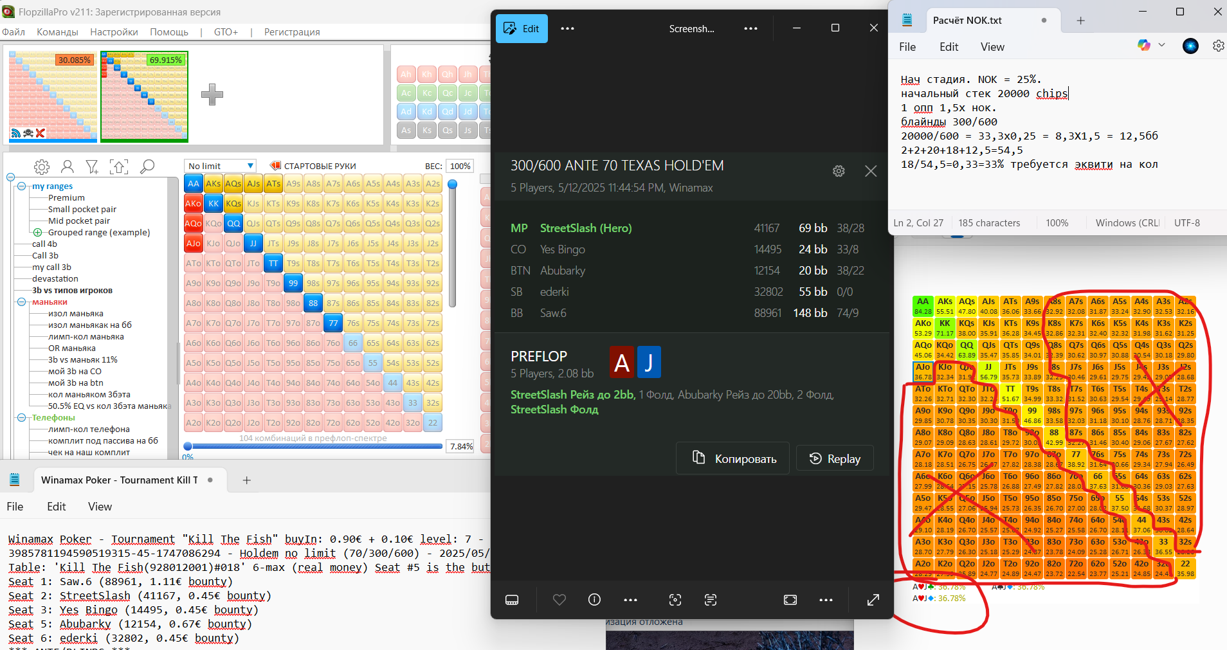Open Flopzilla range settings gear icon
Screen dimensions: 1227x650
[x=42, y=167]
